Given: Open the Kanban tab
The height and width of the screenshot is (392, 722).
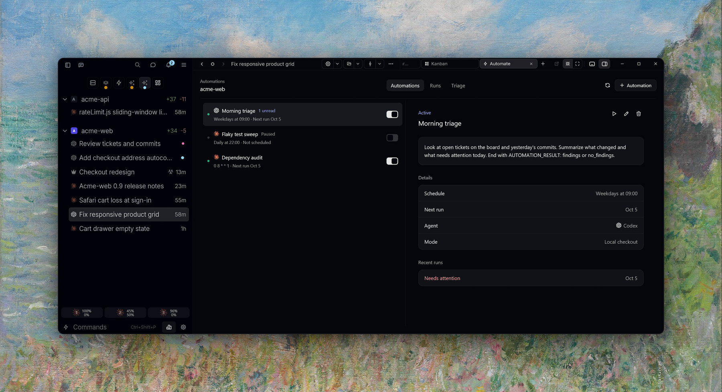Looking at the screenshot, I should (450, 64).
